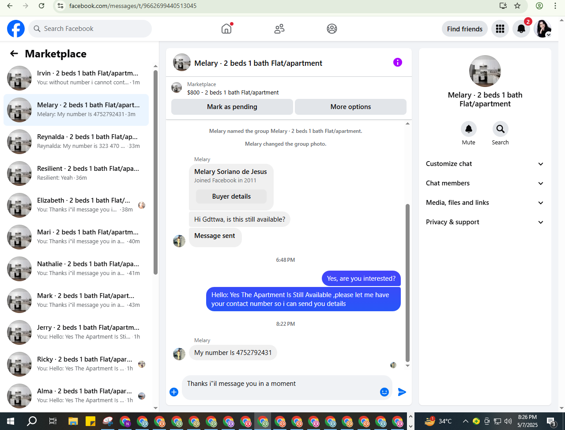Open the $800 Marketplace listing link
Image resolution: width=565 pixels, height=430 pixels.
tap(233, 92)
